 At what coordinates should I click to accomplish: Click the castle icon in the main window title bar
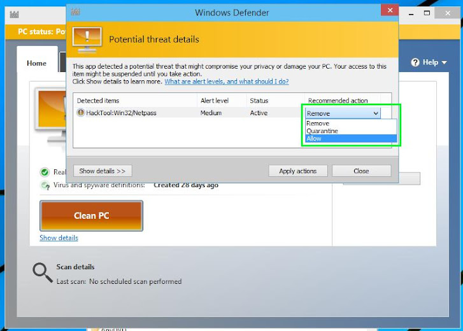14,14
